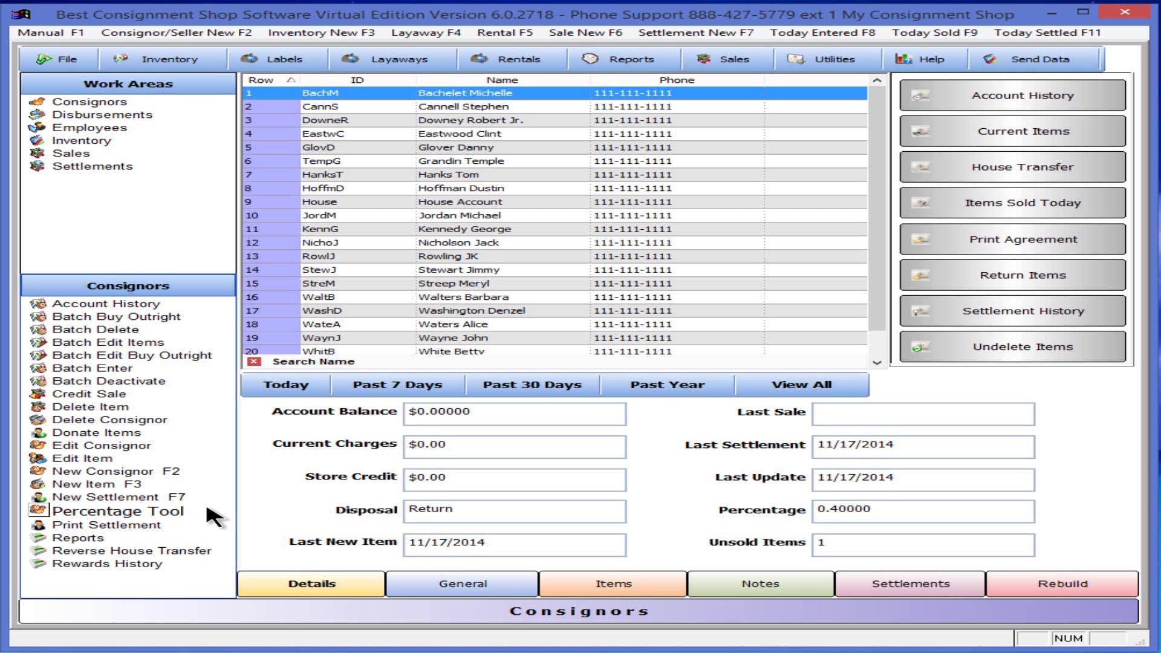Click Sale New F6 shortcut

pos(585,33)
